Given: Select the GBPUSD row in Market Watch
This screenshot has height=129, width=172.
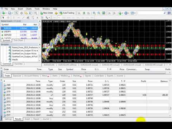Looking at the screenshot, I should [19, 35].
